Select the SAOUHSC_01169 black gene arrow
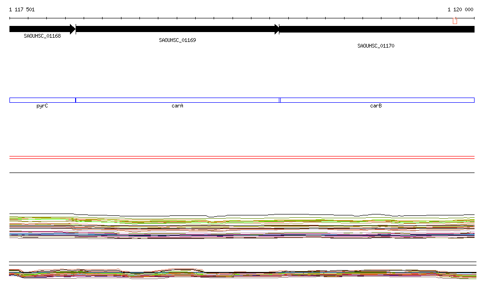Viewport: 484px width, 288px height. (175, 29)
